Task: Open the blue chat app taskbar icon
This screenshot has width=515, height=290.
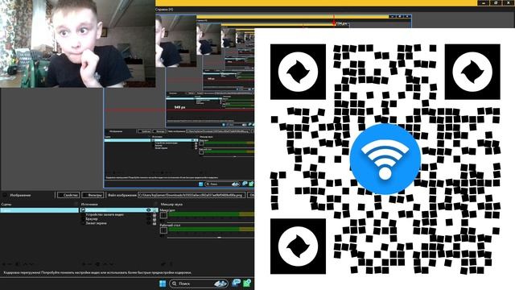Action: 236,283
